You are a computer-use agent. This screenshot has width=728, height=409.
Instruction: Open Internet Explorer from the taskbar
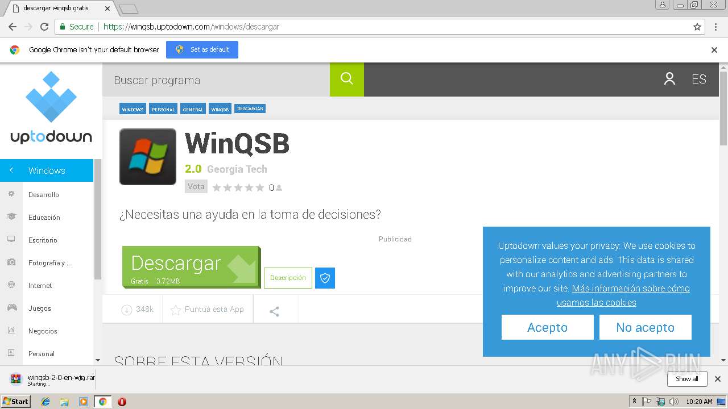[x=45, y=402]
